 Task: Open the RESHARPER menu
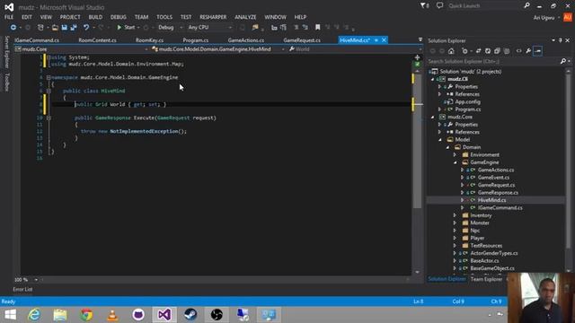point(213,17)
